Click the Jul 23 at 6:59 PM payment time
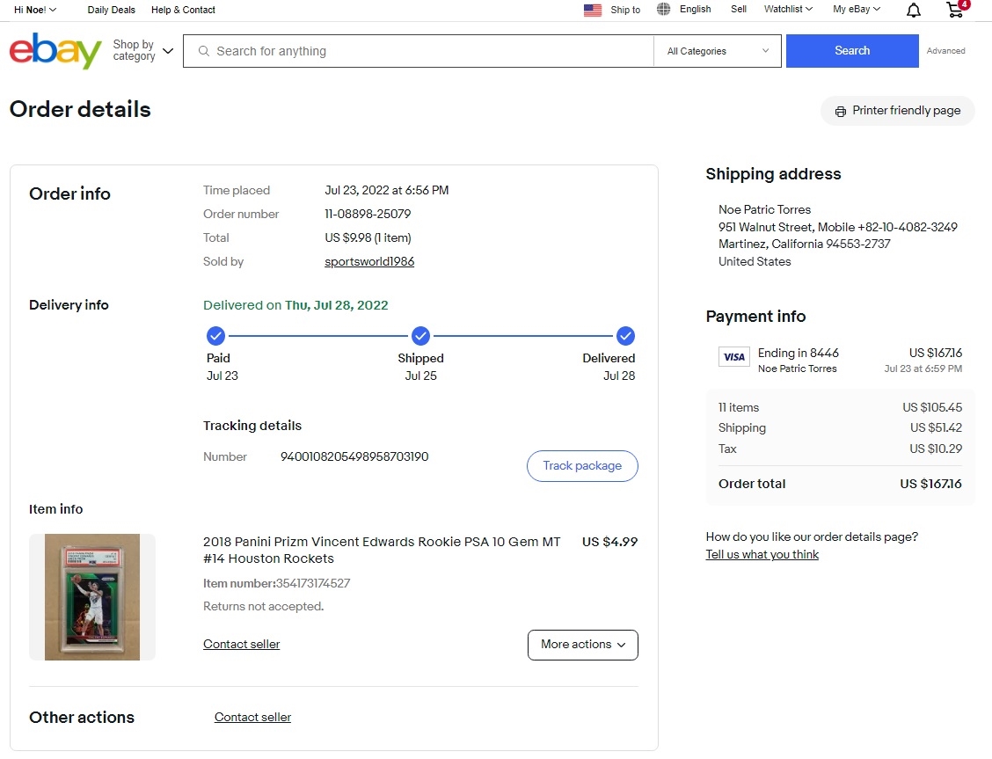 [923, 369]
